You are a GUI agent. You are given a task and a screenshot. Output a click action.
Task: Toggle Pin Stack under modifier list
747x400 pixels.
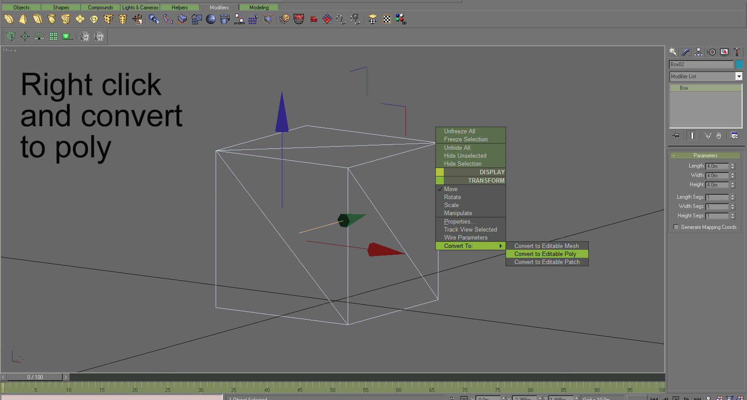click(x=676, y=136)
